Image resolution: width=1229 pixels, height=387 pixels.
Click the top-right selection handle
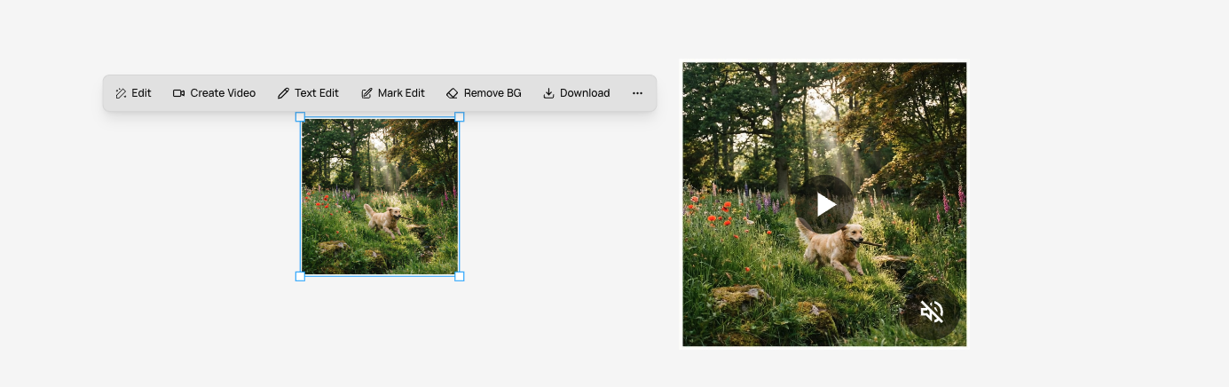[460, 116]
